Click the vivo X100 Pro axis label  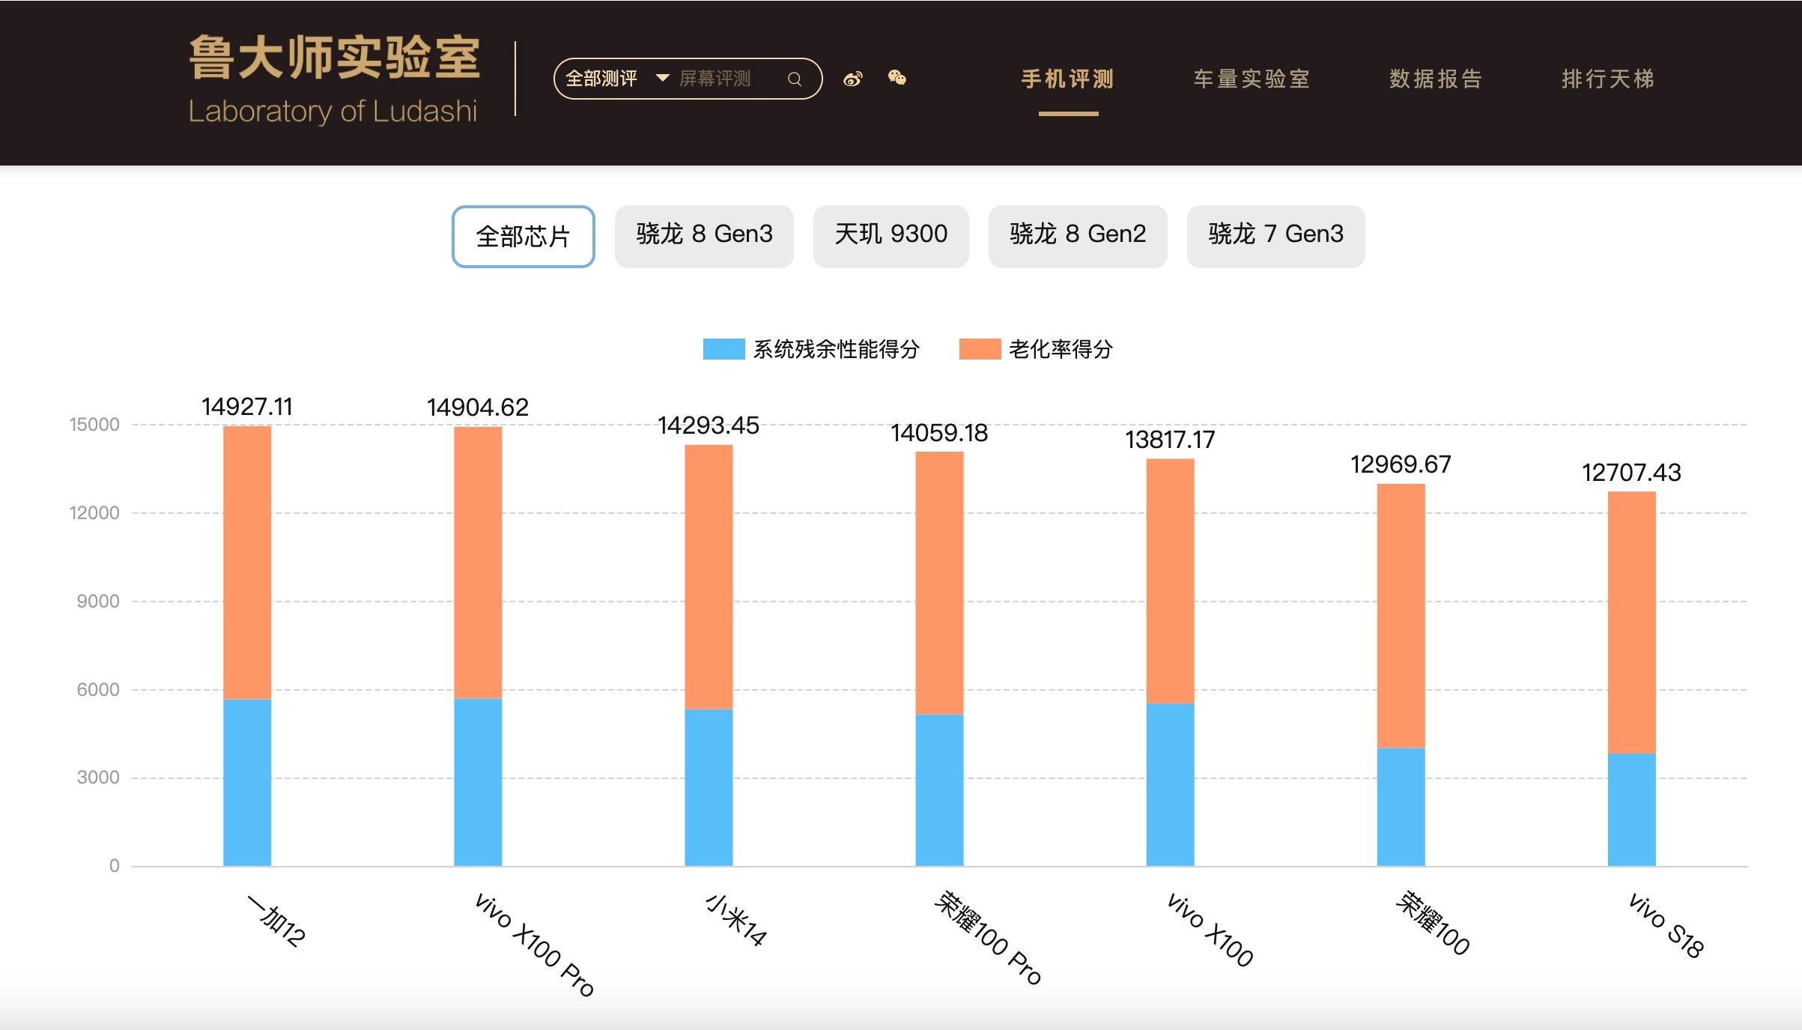pyautogui.click(x=535, y=945)
